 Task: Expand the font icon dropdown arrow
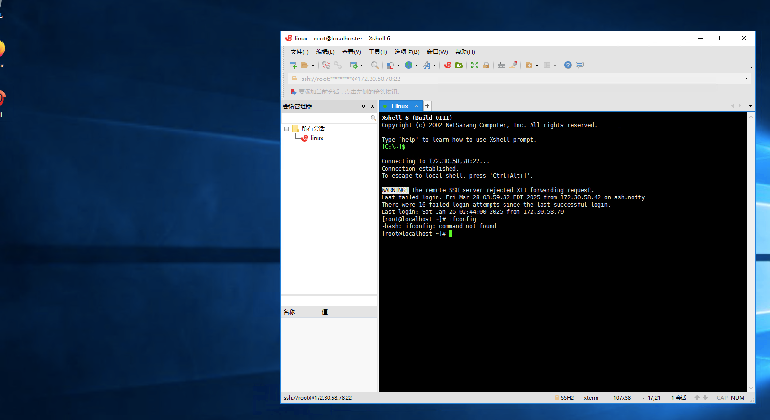click(434, 66)
